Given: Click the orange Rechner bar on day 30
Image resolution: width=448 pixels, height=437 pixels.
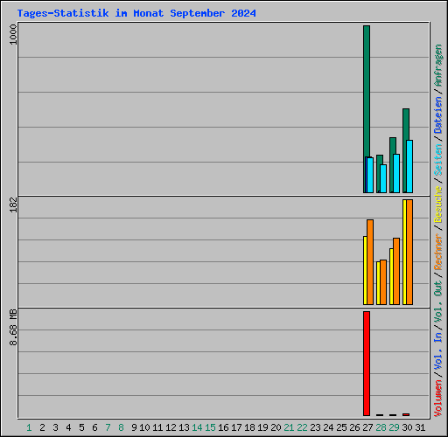Looking at the screenshot, I should pyautogui.click(x=409, y=253).
